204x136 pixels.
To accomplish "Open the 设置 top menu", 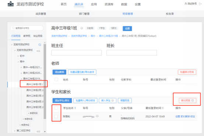I will (x=138, y=4).
